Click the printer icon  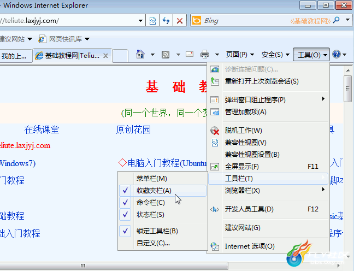pos(205,54)
